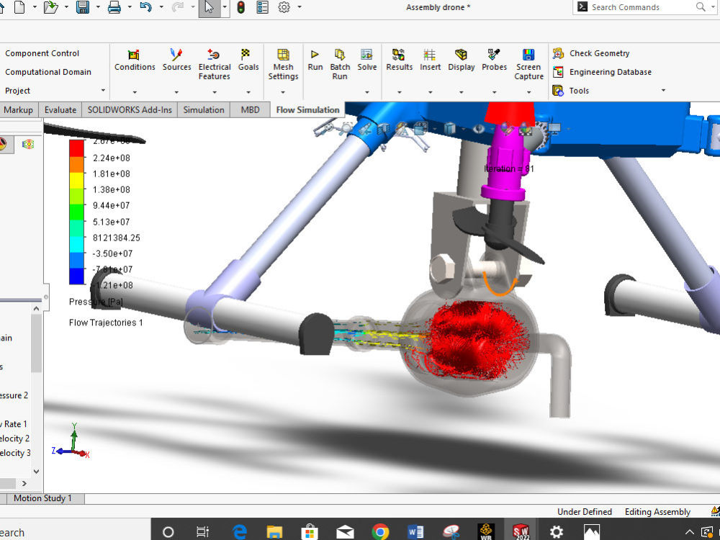Switch to the Simulation tab
720x540 pixels.
pyautogui.click(x=204, y=109)
